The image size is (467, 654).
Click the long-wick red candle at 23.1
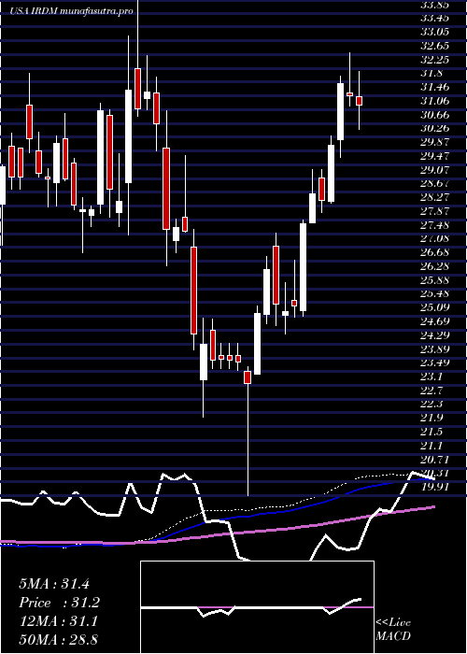point(248,377)
